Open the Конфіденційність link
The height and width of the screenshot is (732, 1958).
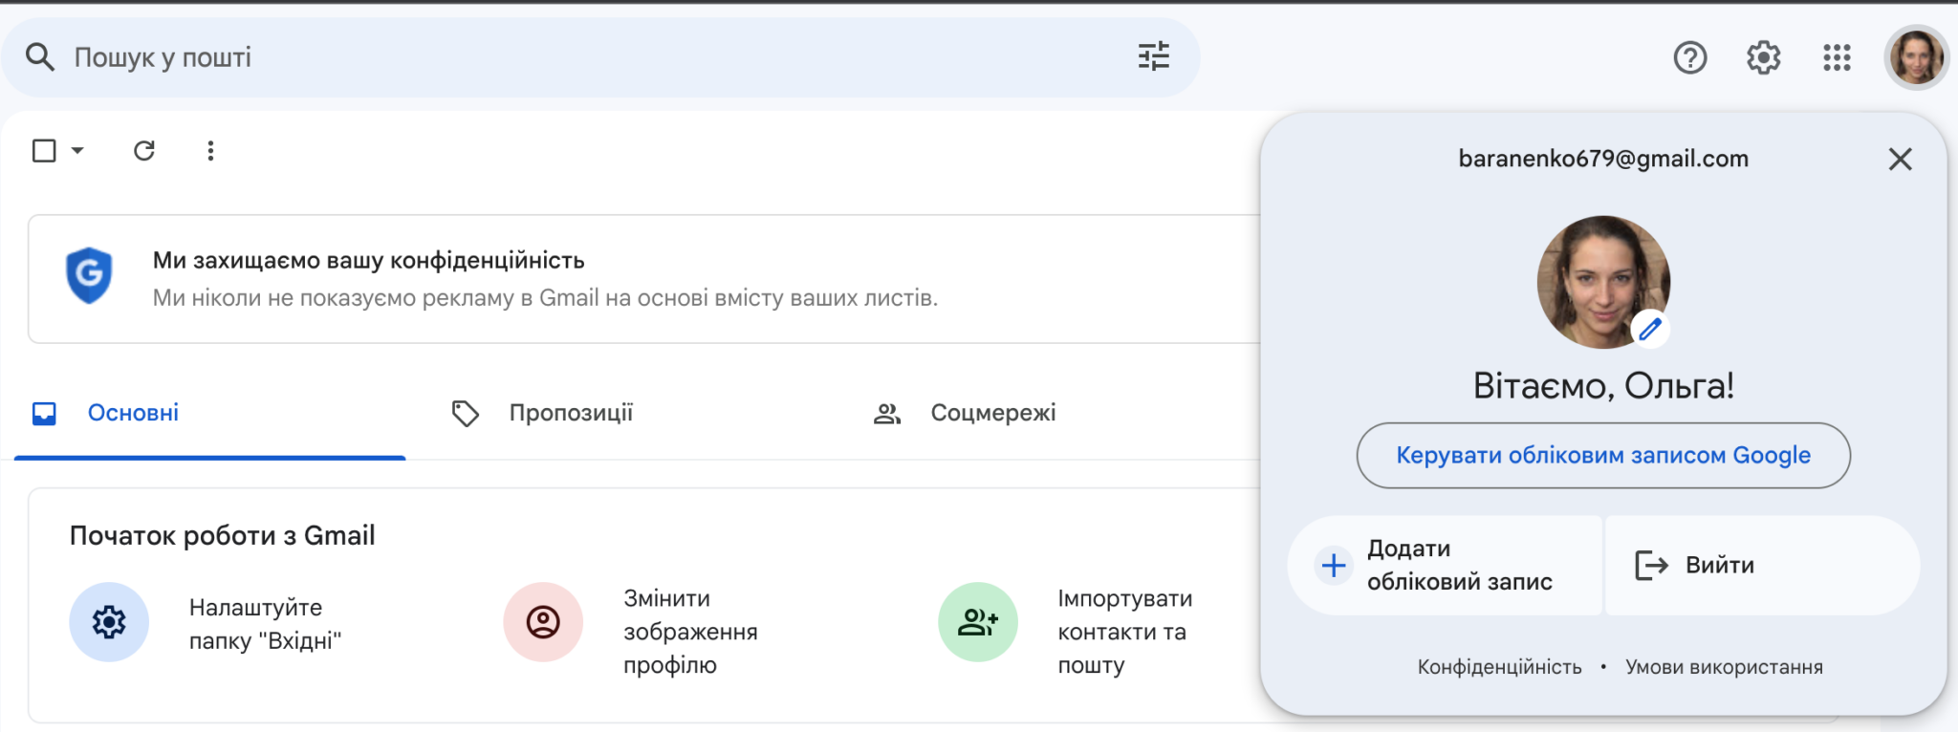[x=1499, y=667]
